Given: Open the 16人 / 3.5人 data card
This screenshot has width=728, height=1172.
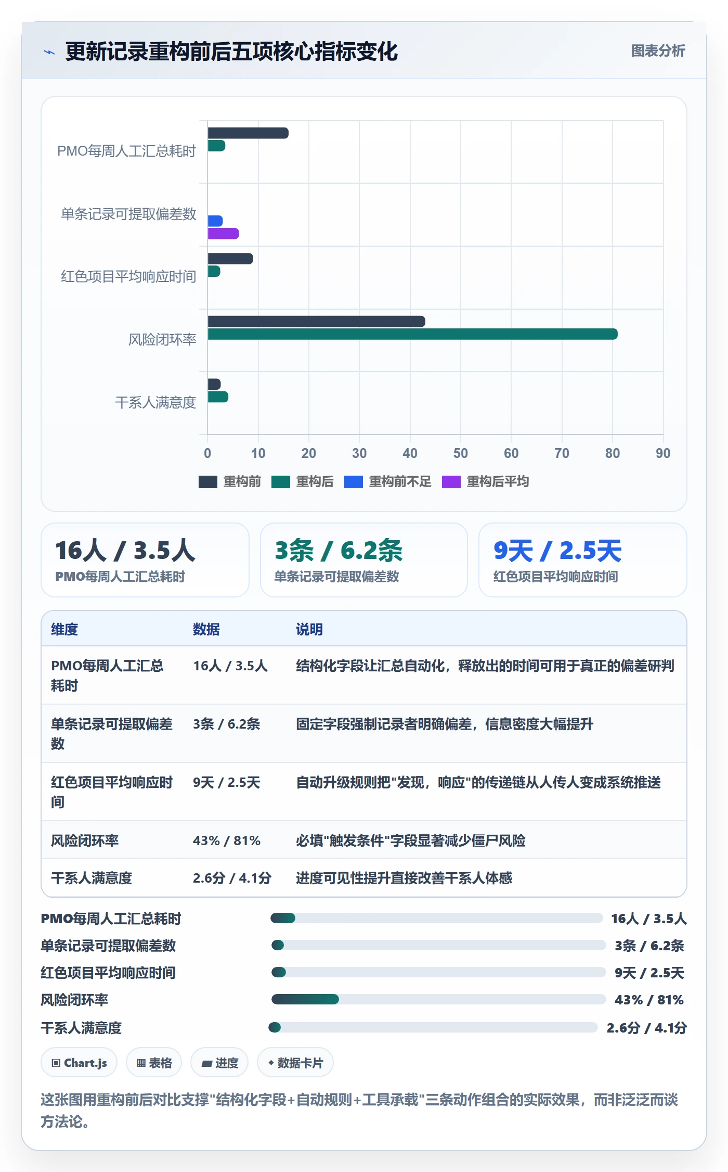Looking at the screenshot, I should point(145,560).
